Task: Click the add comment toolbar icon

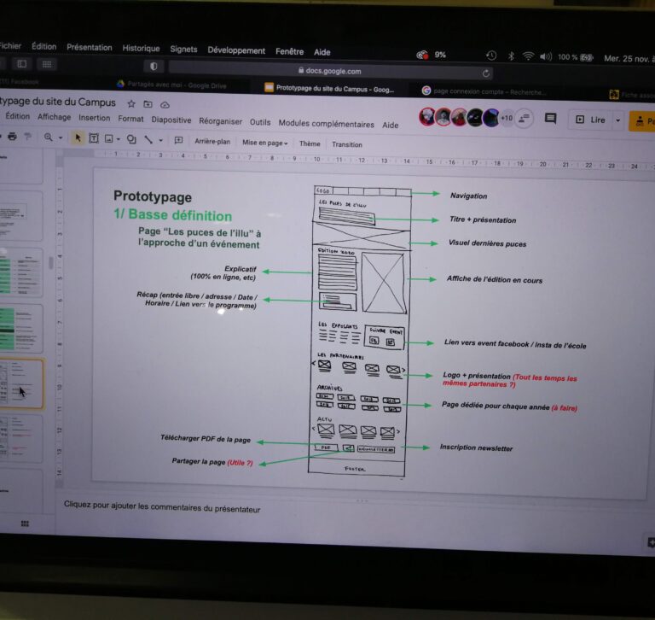Action: coord(178,140)
